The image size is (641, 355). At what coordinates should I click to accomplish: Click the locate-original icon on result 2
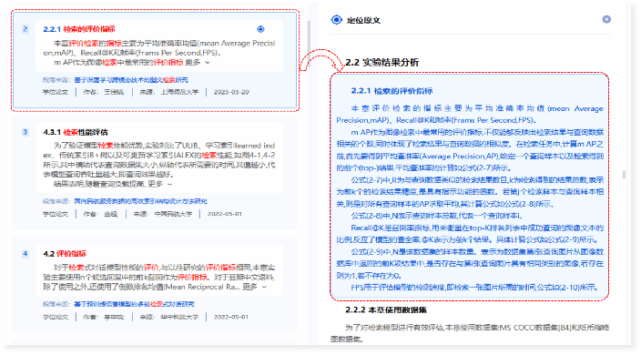tap(260, 29)
